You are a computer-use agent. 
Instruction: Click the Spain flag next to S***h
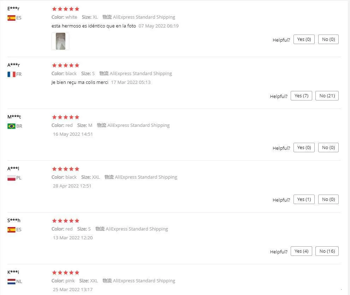[x=11, y=230]
